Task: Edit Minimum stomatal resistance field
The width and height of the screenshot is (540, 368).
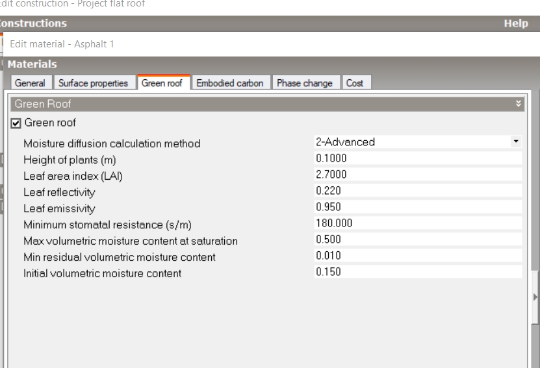Action: [418, 223]
